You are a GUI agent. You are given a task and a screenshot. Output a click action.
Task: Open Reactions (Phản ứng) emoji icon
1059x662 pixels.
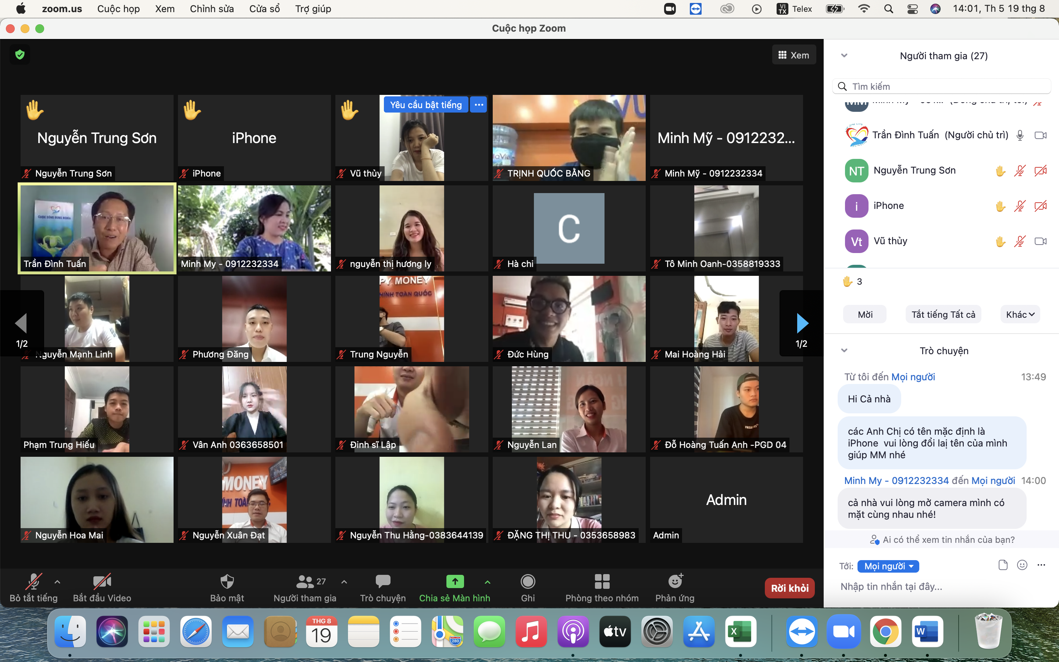coord(675,581)
